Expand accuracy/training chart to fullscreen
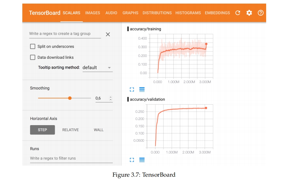 pyautogui.click(x=132, y=89)
